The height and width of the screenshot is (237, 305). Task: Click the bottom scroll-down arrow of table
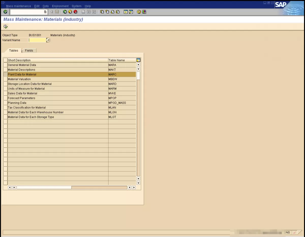[x=138, y=183]
